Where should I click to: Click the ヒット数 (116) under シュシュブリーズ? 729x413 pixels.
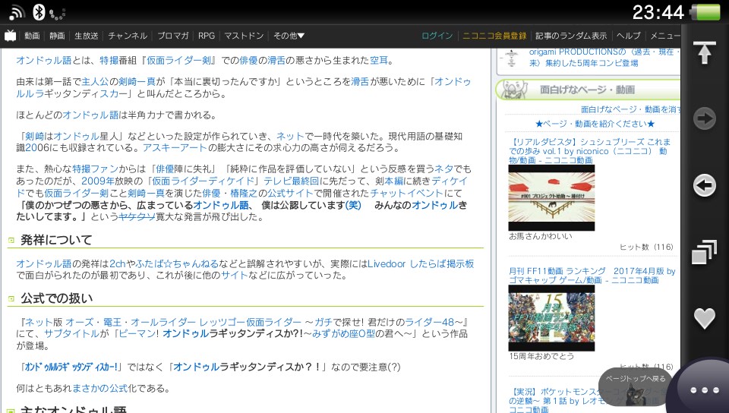[647, 247]
